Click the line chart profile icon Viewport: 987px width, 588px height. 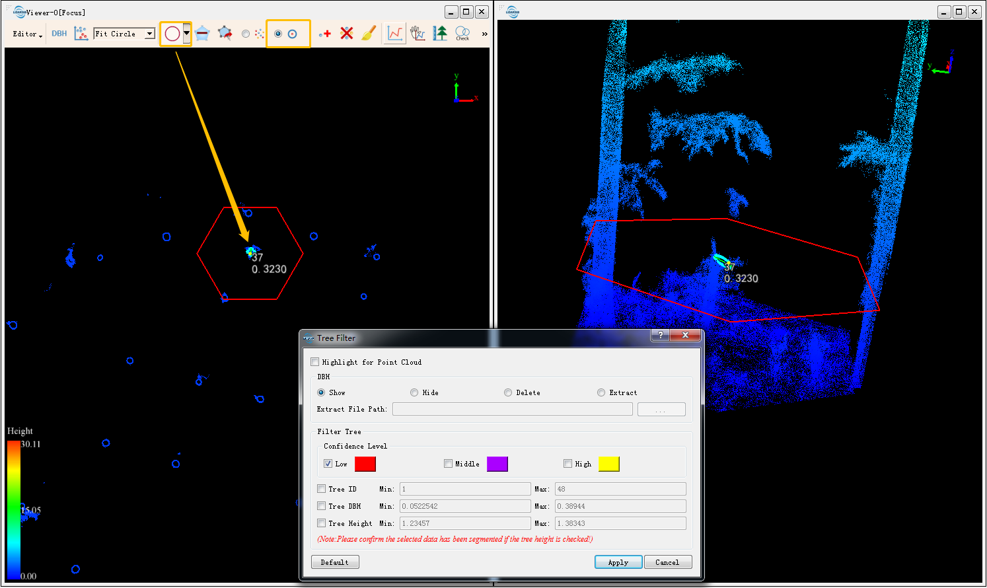[x=395, y=33]
